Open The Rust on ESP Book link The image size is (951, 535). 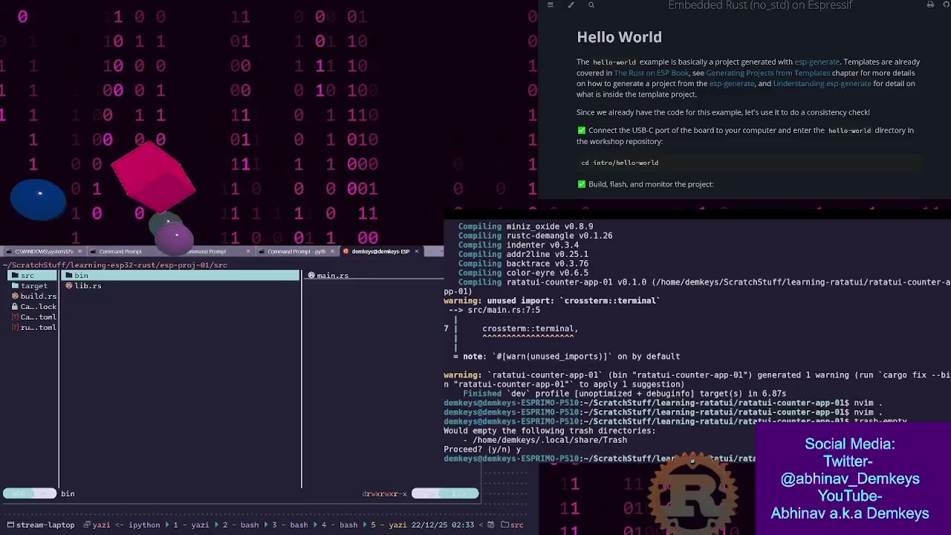(652, 73)
